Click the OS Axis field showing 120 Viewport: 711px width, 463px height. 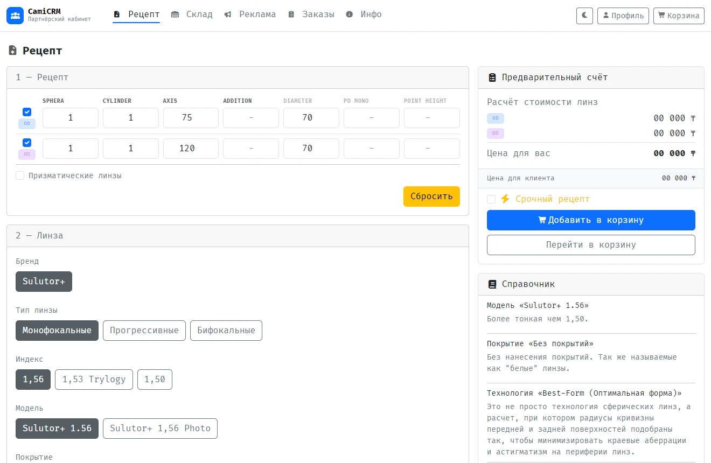tap(191, 149)
